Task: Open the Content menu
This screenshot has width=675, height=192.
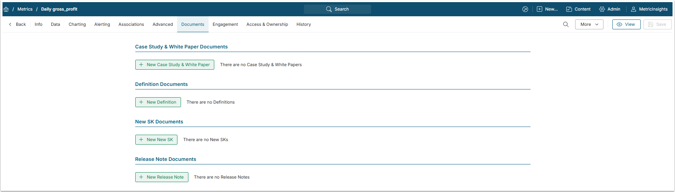Action: [578, 9]
